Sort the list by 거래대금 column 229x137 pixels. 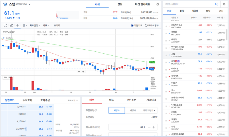coord(220,18)
